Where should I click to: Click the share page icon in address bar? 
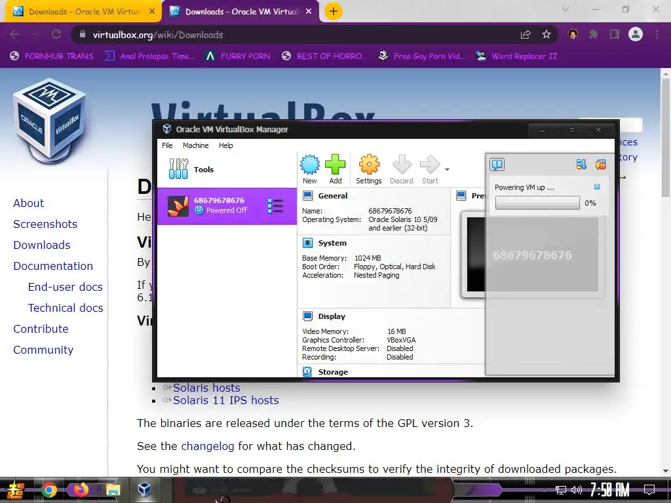526,35
